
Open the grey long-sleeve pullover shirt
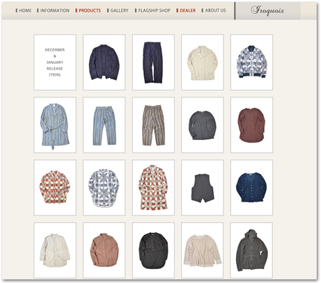point(203,125)
